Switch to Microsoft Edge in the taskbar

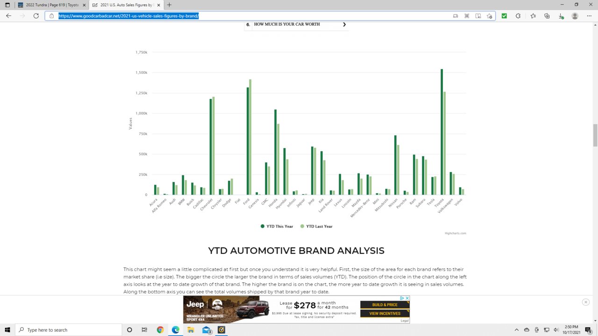(x=176, y=330)
